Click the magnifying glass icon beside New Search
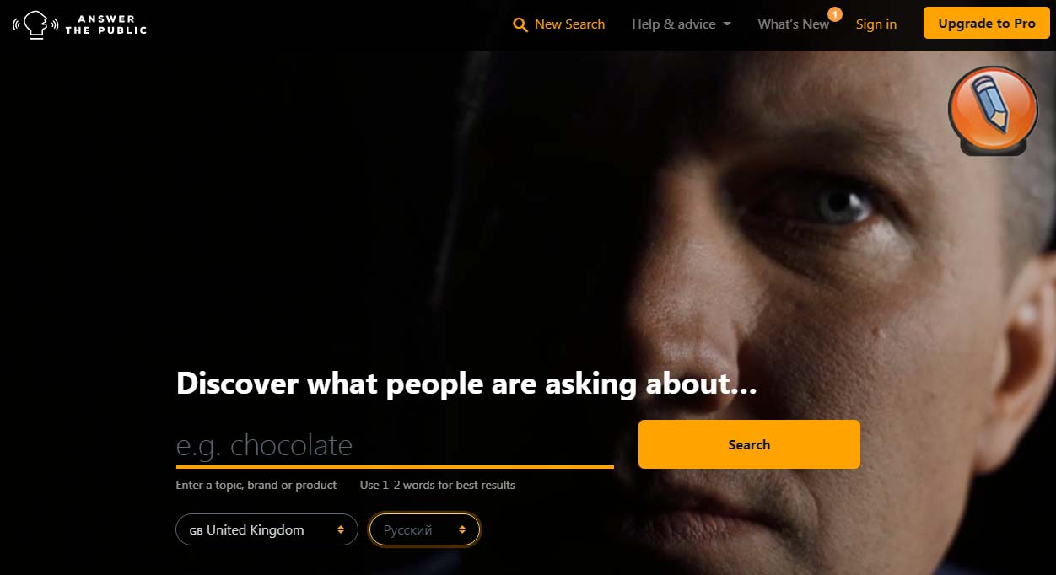The image size is (1056, 575). tap(520, 24)
